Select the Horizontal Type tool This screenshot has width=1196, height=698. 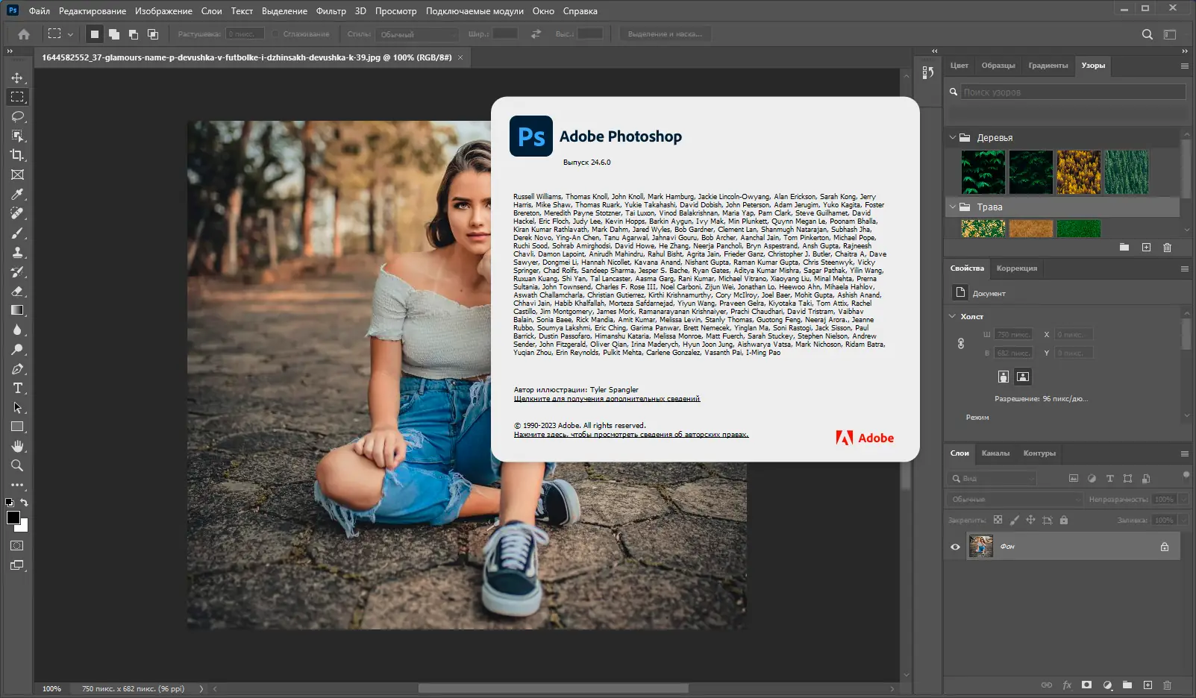coord(17,388)
